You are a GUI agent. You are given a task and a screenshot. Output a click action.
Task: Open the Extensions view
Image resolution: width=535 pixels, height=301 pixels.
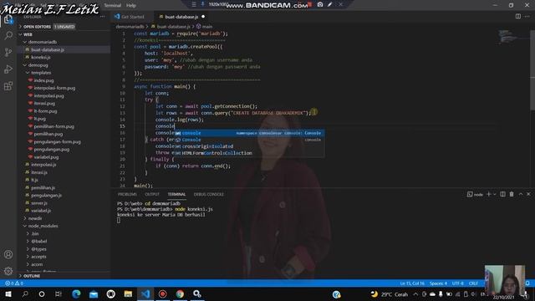(8, 85)
